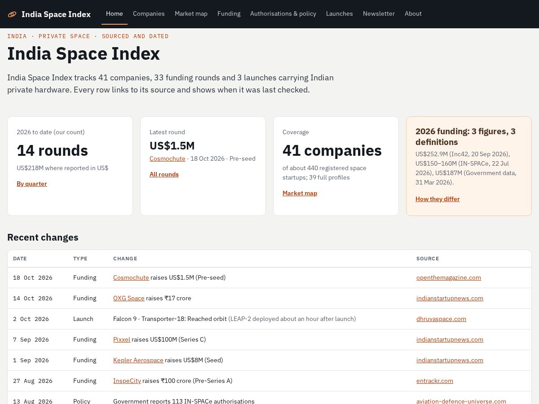
Task: Click the 14 rounds figure
Action: tap(52, 150)
